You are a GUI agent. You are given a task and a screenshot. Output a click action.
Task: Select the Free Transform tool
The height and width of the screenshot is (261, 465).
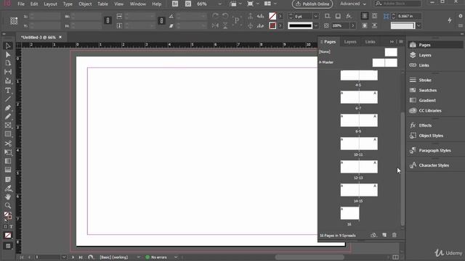(8, 152)
